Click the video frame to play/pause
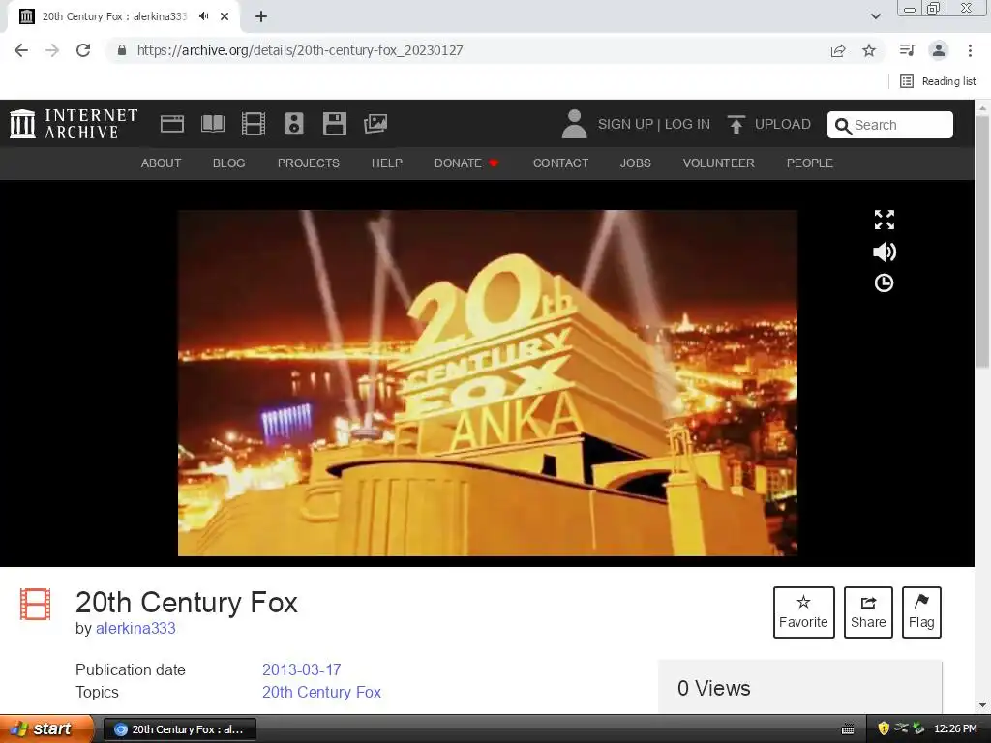This screenshot has height=743, width=991. click(x=488, y=383)
